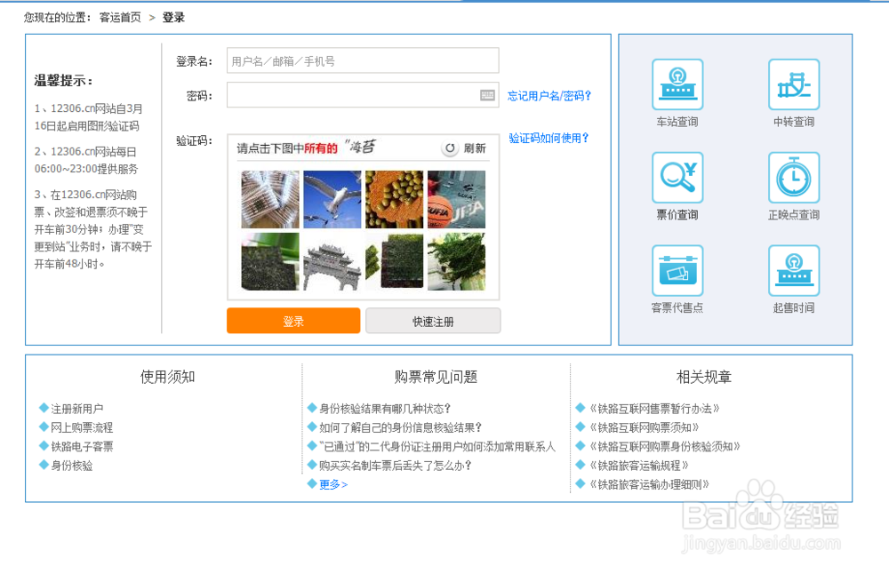889x574 pixels.
Task: Open the 中转查询 transfer query icon
Action: tap(794, 84)
